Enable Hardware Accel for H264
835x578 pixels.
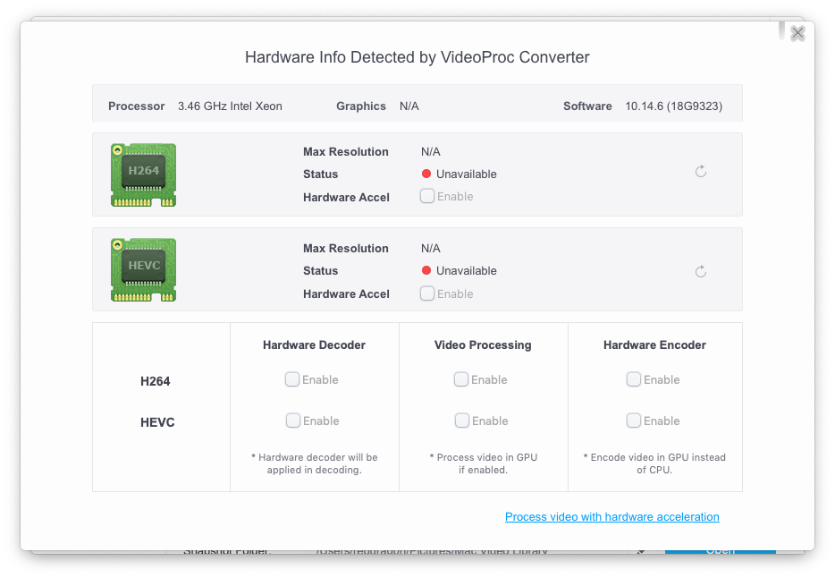click(427, 196)
